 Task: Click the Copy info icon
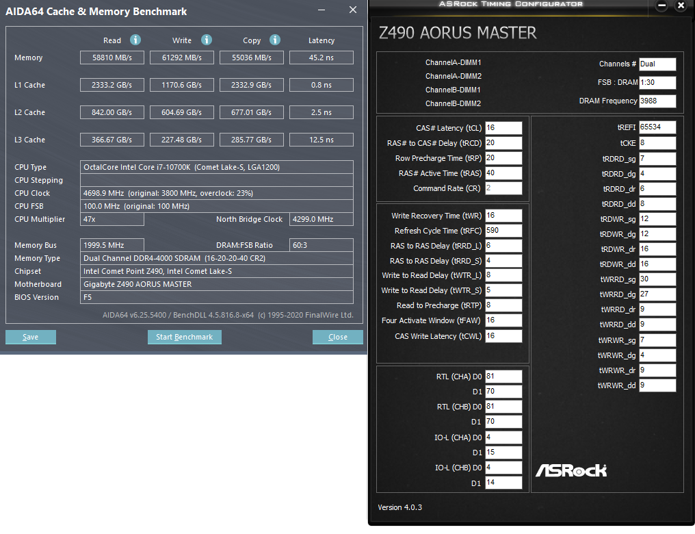click(275, 40)
